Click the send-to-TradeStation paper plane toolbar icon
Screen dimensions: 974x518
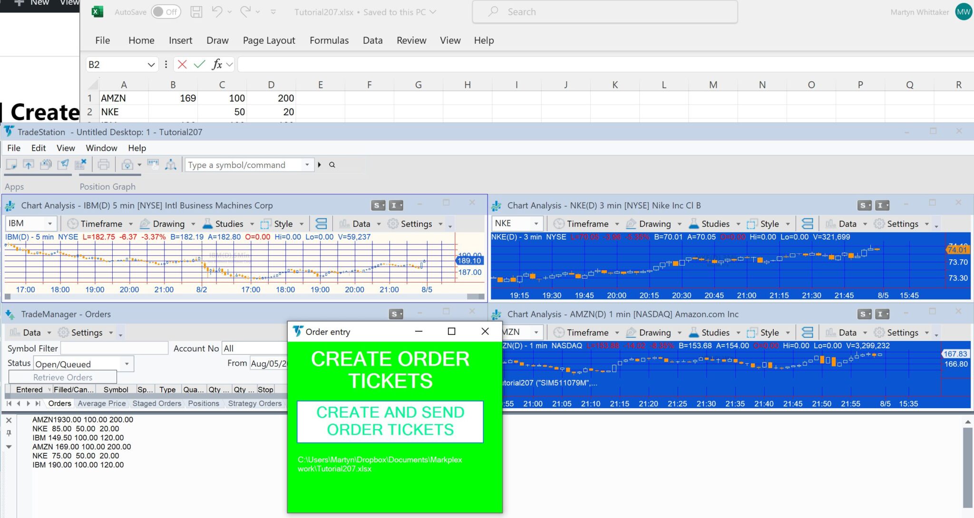tap(64, 164)
